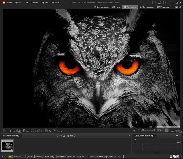The width and height of the screenshot is (183, 159).
Task: Switch to the Редактор mode tab
Action: [163, 7]
